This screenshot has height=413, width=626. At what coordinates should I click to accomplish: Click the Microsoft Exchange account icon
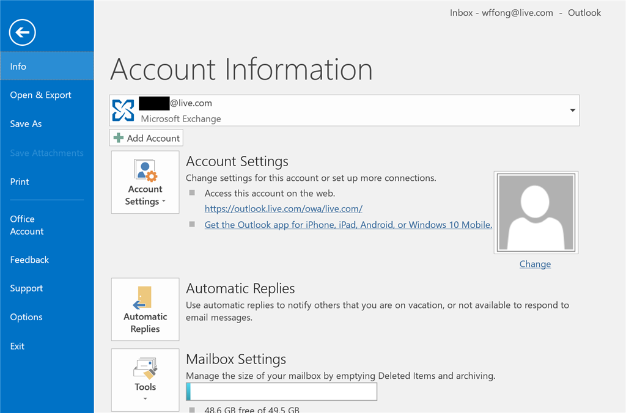click(x=123, y=111)
